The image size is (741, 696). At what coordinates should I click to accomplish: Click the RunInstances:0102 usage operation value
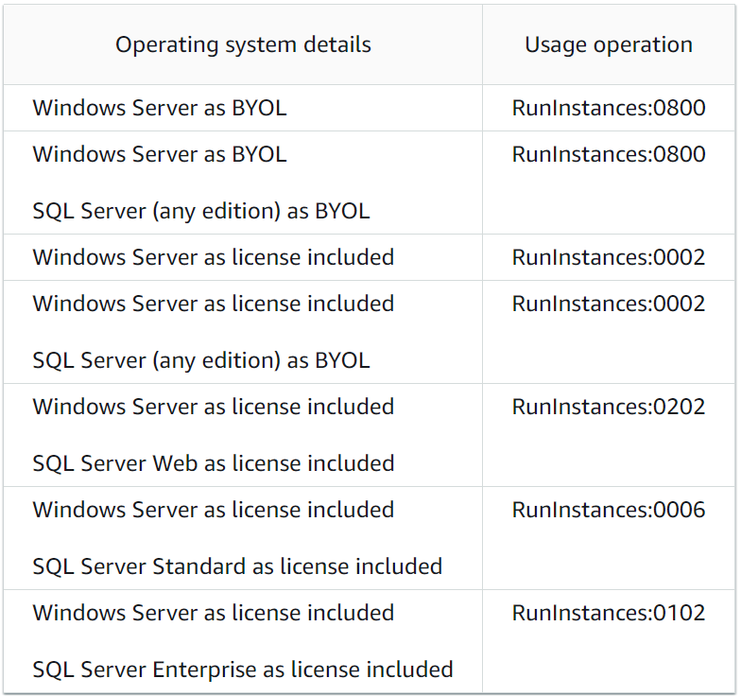tap(609, 613)
